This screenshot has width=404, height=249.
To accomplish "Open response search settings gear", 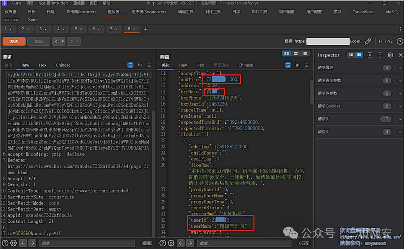I will click(171, 243).
